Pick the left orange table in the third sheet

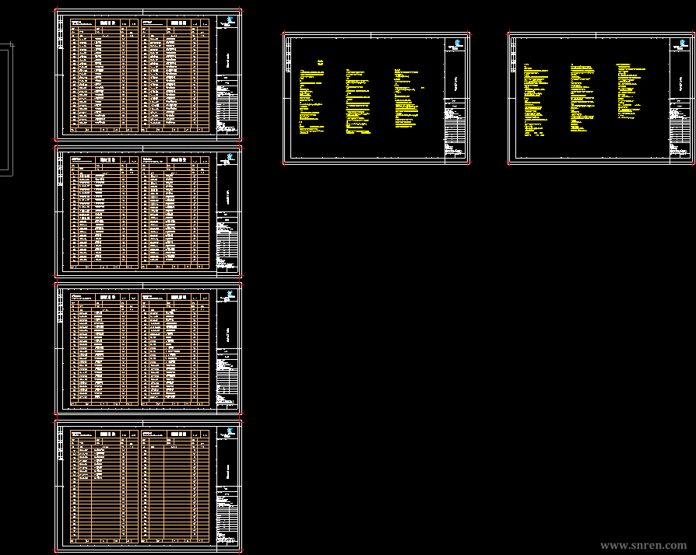(104, 349)
